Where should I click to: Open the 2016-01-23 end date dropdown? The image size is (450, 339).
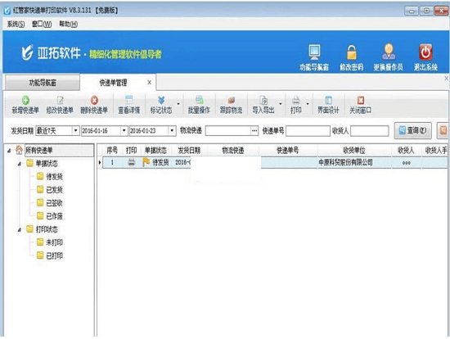(172, 131)
